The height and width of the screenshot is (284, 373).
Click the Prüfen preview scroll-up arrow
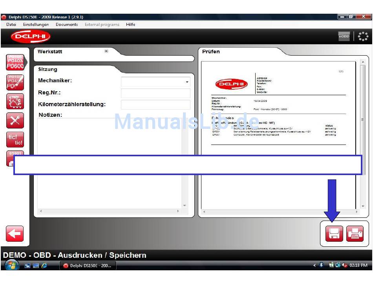click(x=363, y=62)
